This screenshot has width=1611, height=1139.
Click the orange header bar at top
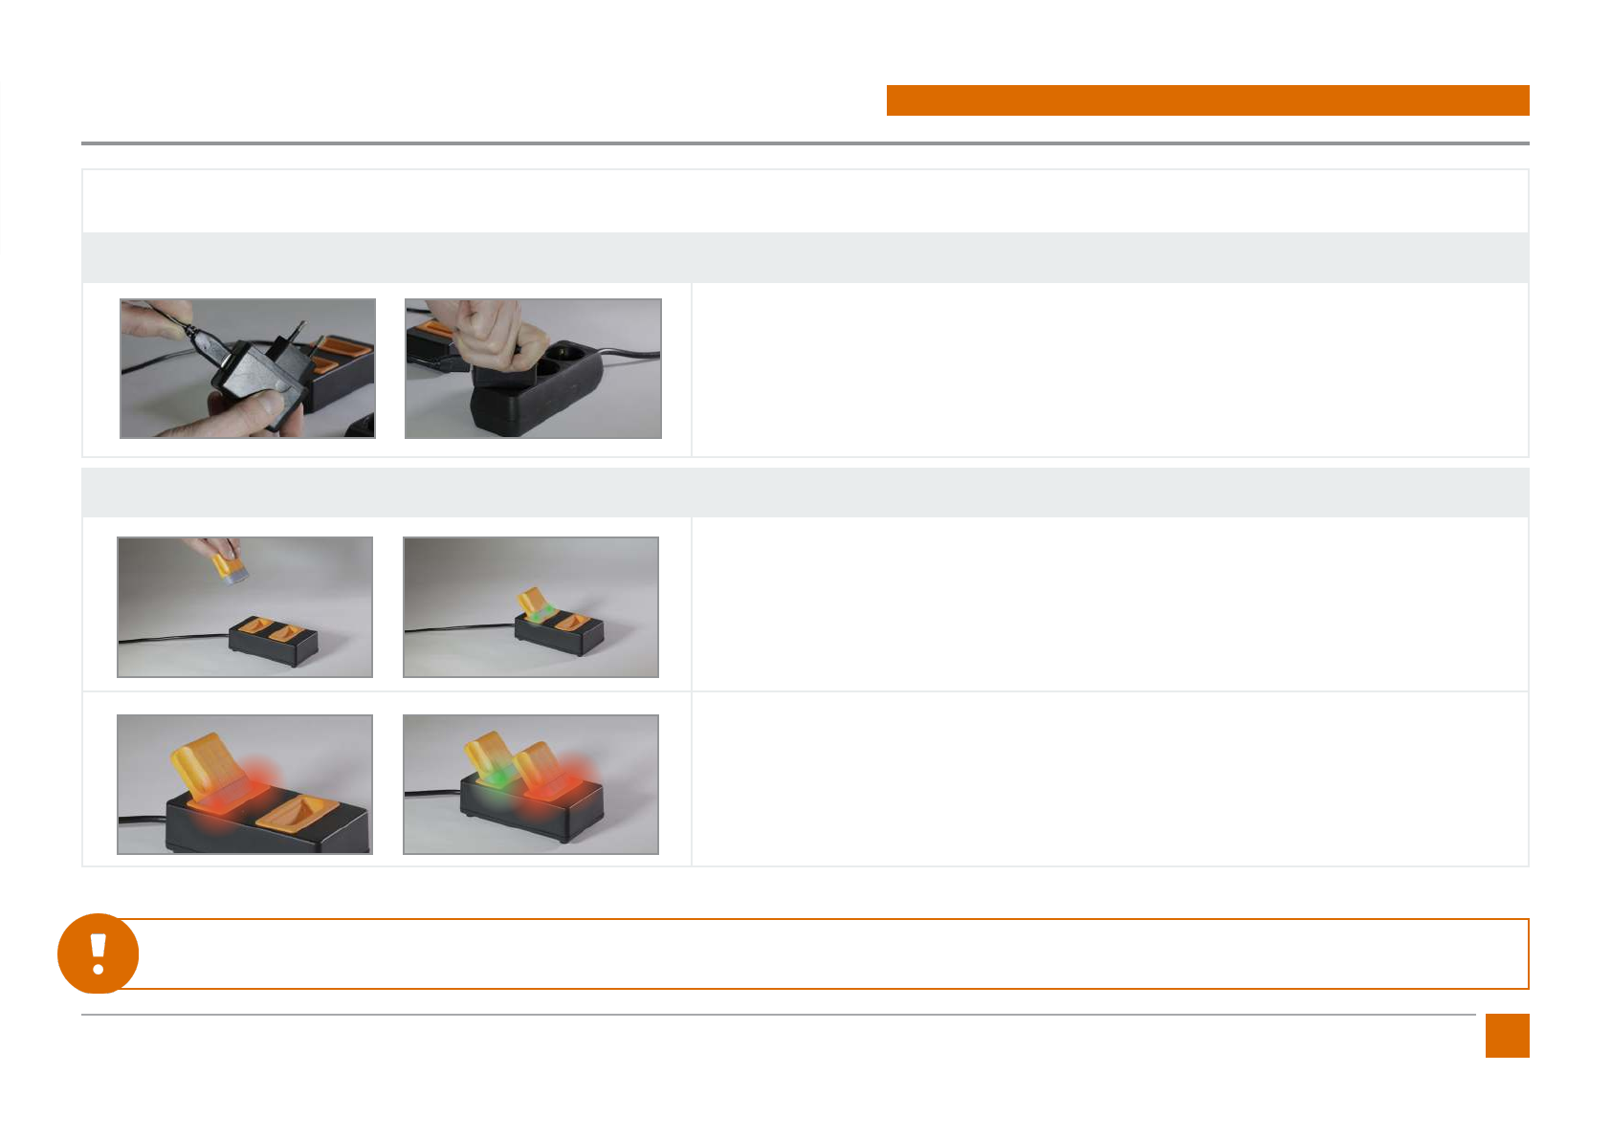tap(1207, 100)
